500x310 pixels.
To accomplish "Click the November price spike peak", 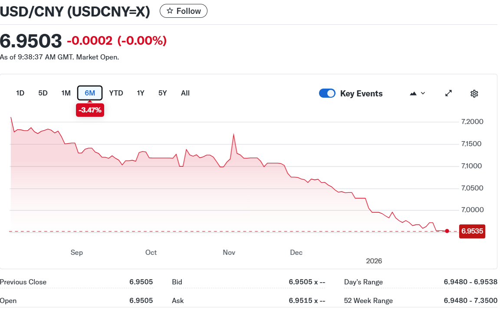I will click(234, 135).
